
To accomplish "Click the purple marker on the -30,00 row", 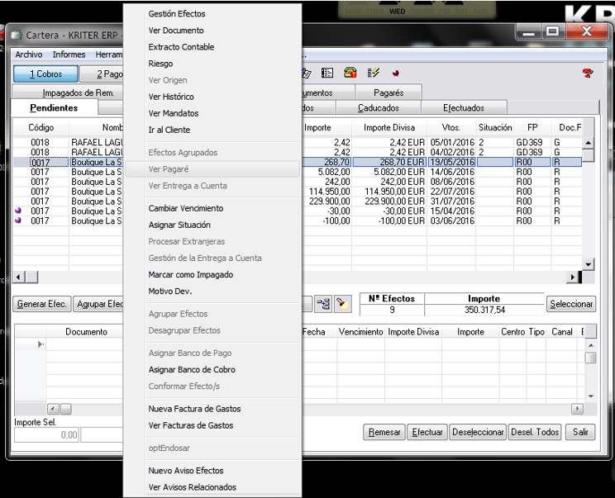I will coord(17,211).
